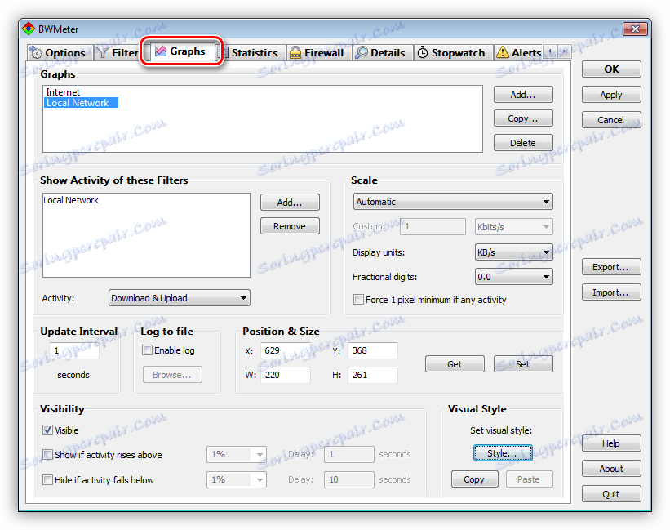Click the falls-below Delay field

tap(349, 479)
